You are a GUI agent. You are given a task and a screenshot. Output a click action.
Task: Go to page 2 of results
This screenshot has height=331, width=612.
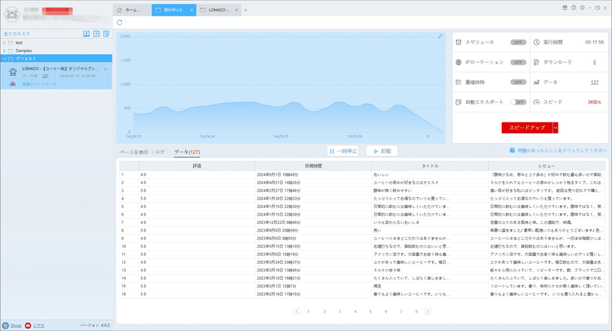(324, 311)
